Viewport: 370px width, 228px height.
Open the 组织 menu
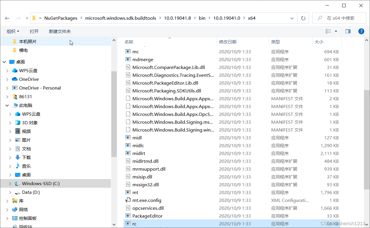click(x=13, y=31)
